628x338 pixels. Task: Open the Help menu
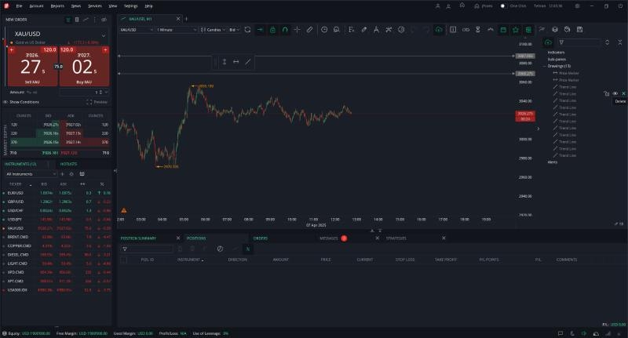[148, 6]
